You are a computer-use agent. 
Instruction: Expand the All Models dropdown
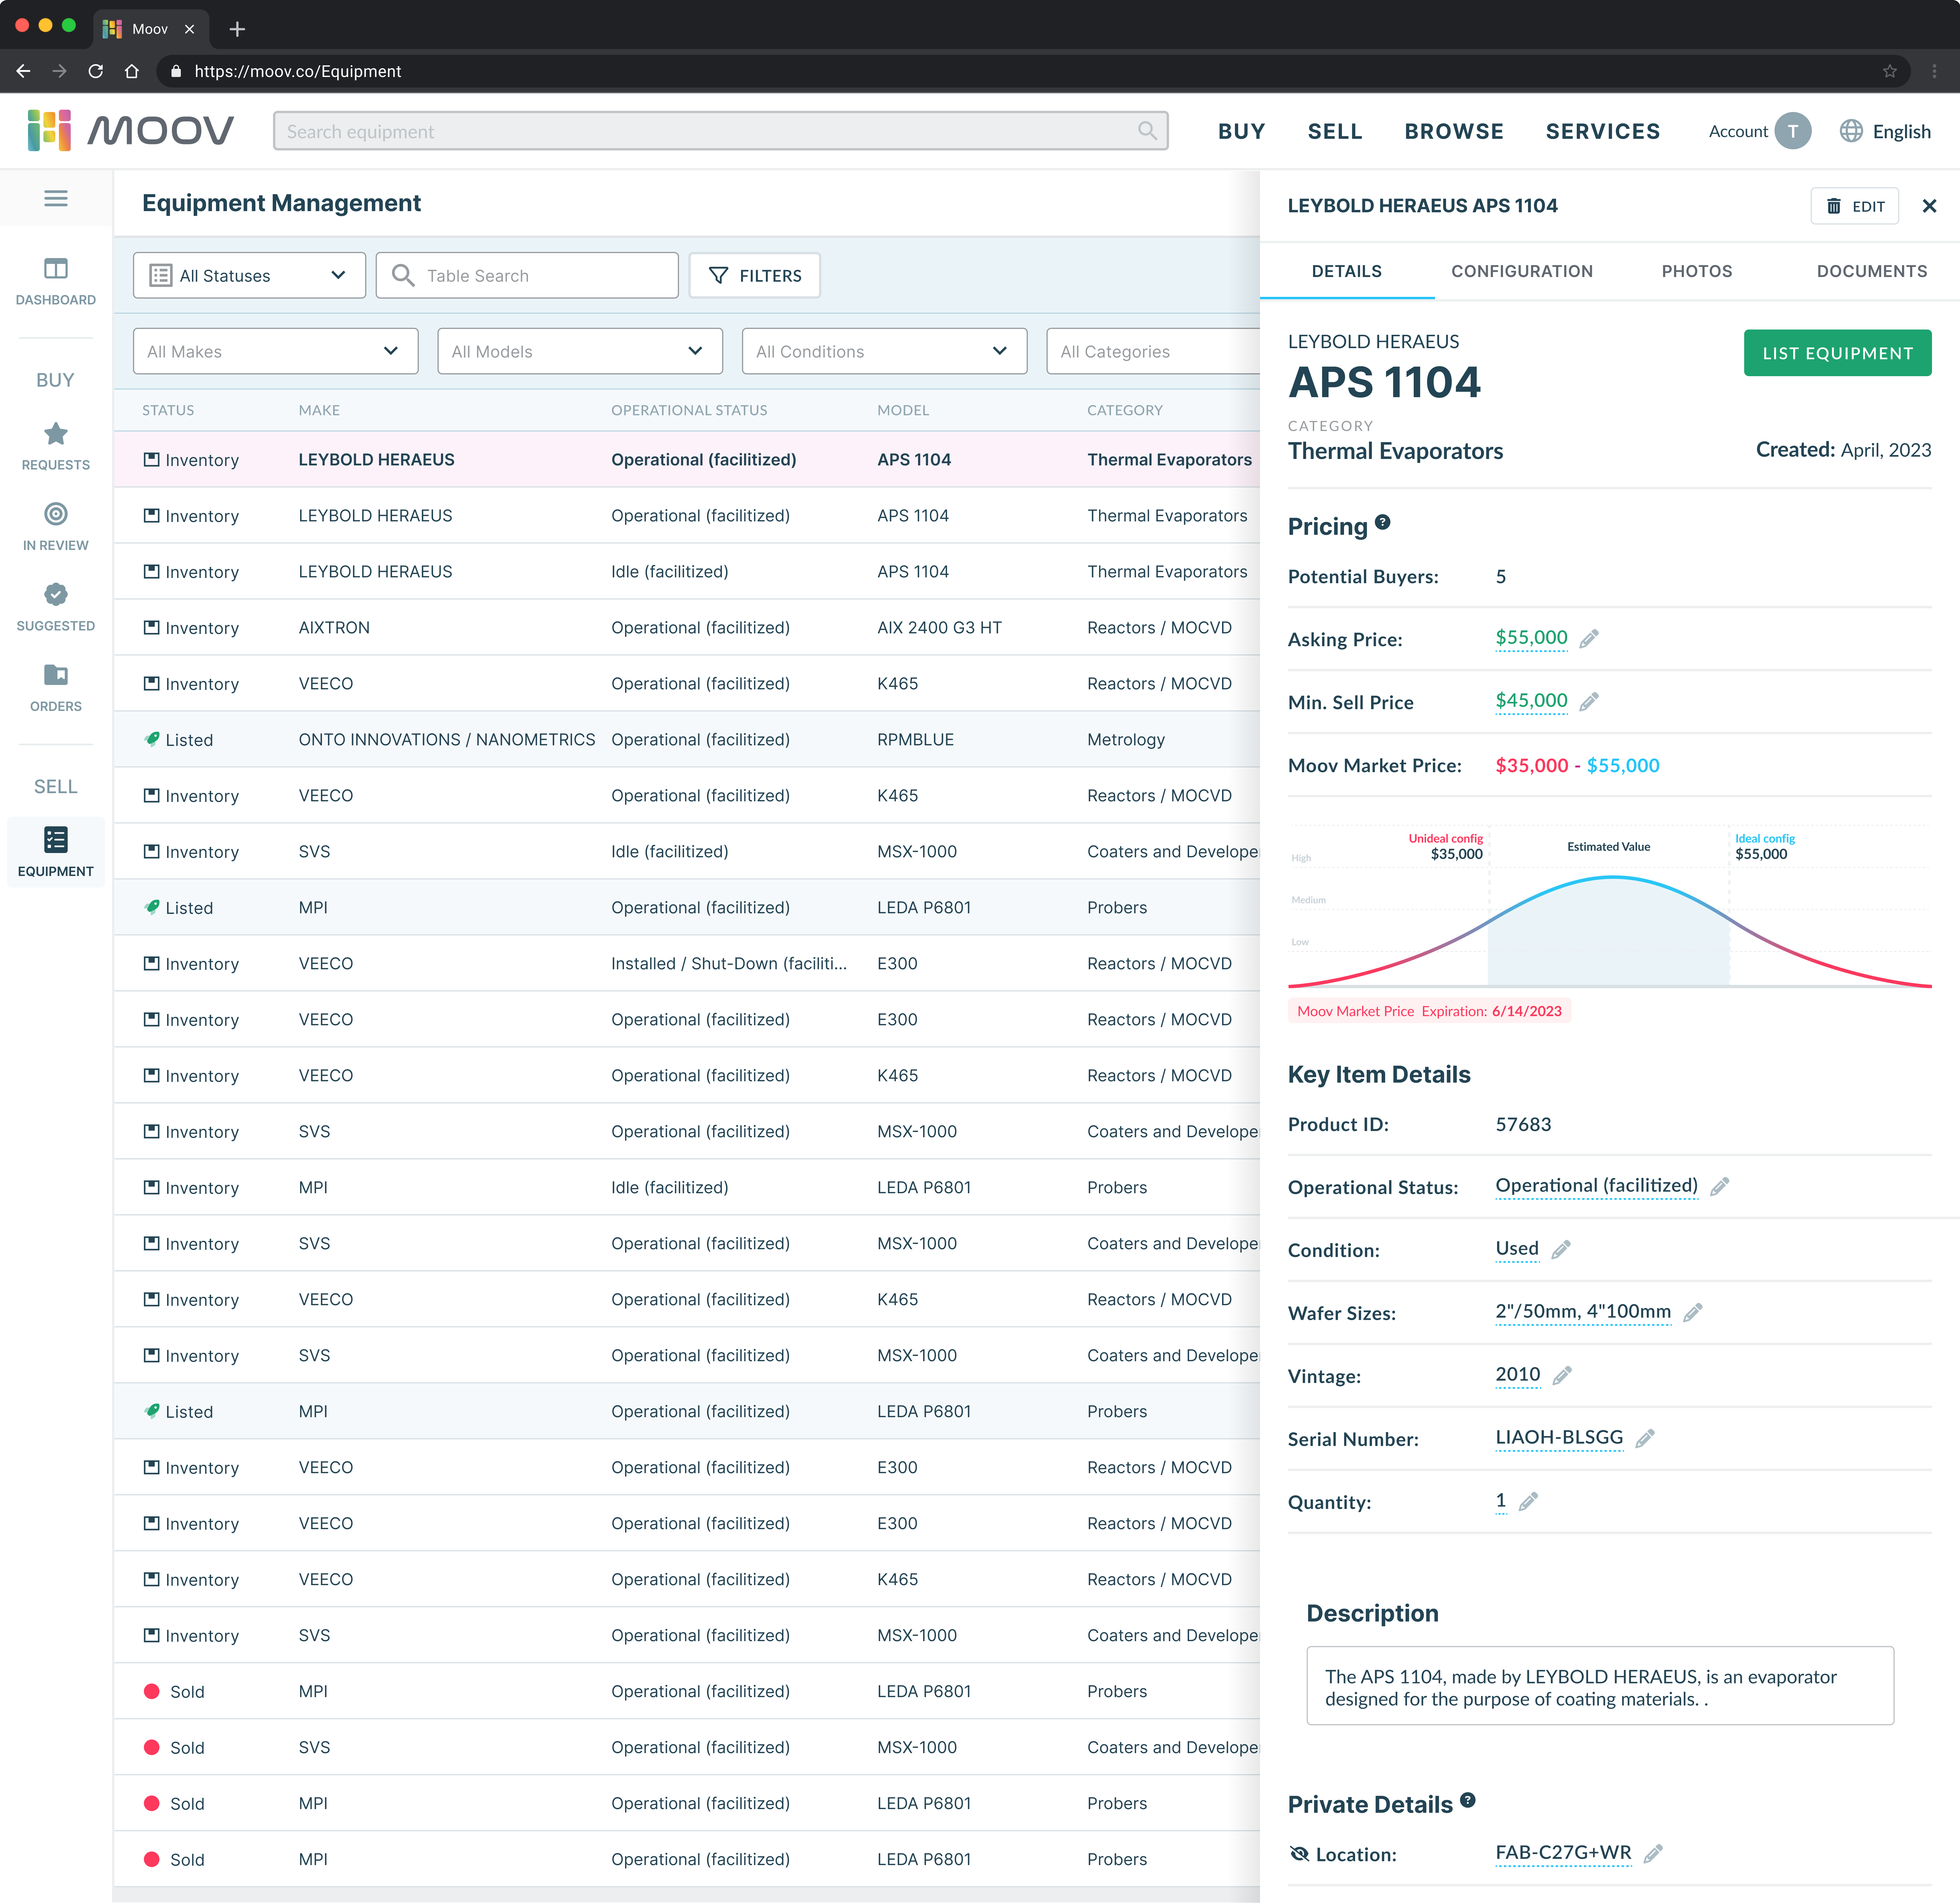point(580,351)
